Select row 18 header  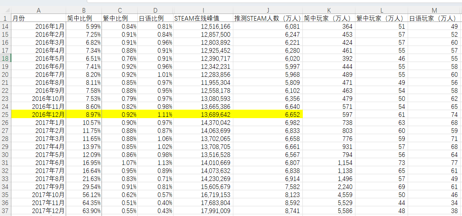pyautogui.click(x=5, y=58)
